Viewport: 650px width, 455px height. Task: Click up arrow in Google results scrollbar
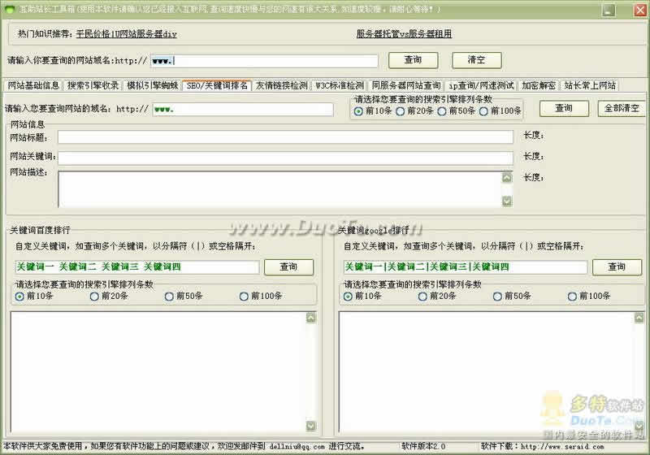pyautogui.click(x=639, y=318)
